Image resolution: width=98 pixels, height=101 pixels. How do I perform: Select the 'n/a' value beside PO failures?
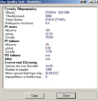(x=48, y=55)
